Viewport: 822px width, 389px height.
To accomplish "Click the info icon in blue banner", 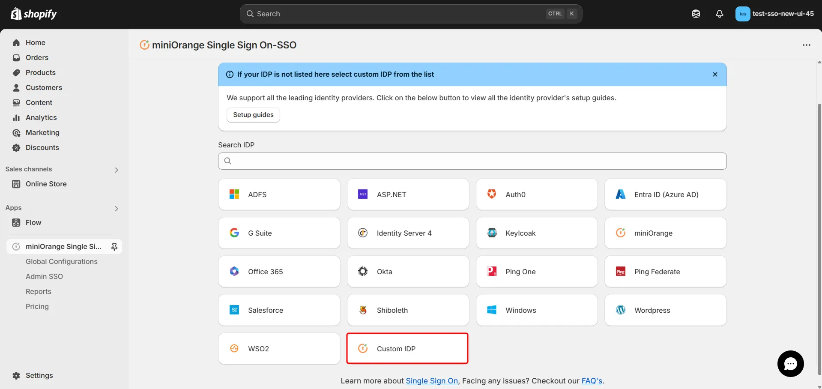I will pyautogui.click(x=230, y=74).
